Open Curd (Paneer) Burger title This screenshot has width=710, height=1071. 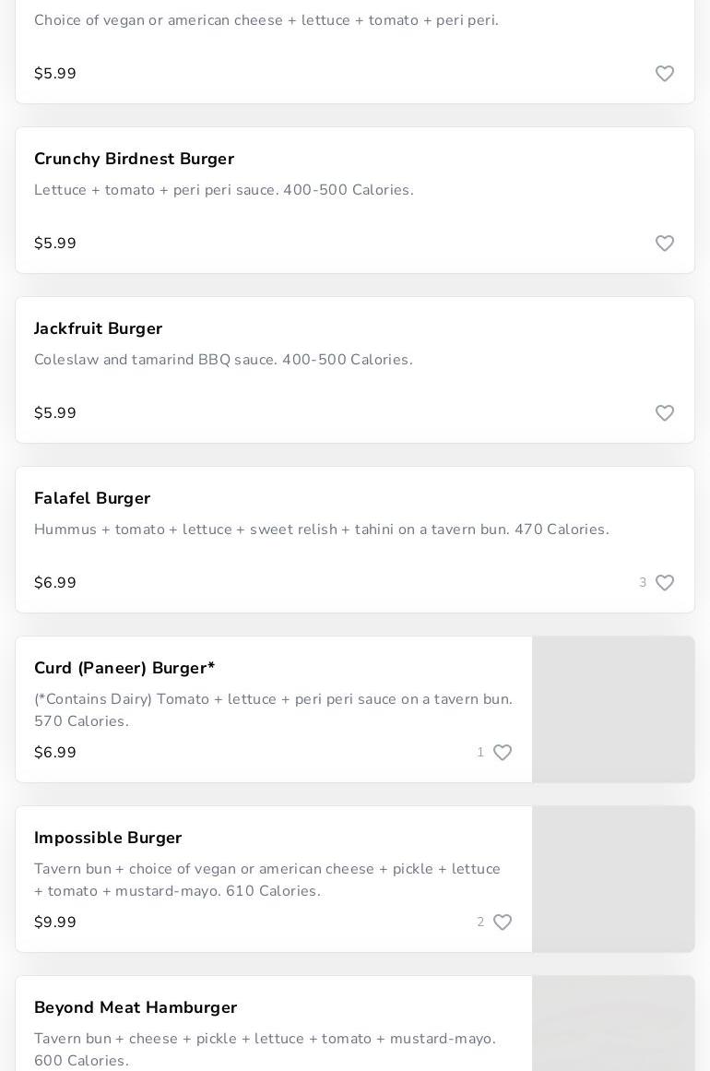point(124,668)
